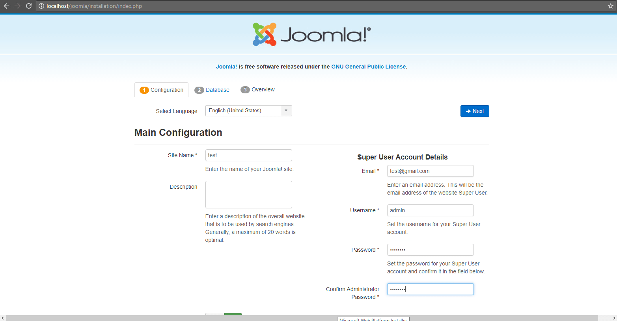Click the browser forward arrow

[18, 6]
